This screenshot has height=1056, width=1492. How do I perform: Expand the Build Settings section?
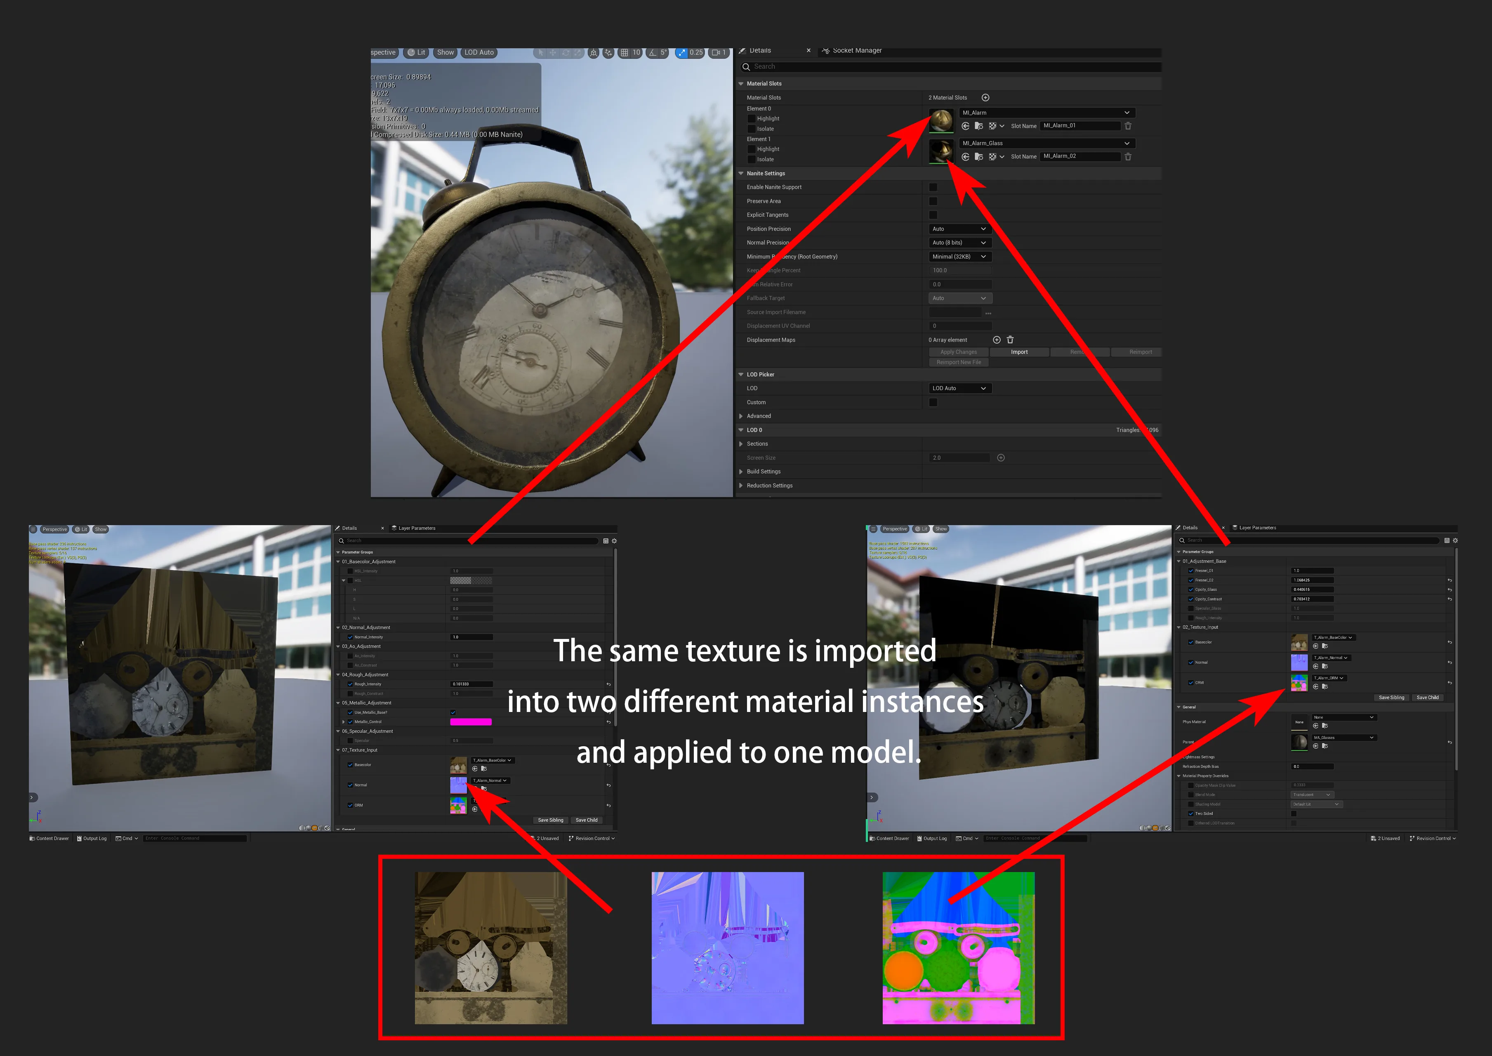[x=740, y=471]
